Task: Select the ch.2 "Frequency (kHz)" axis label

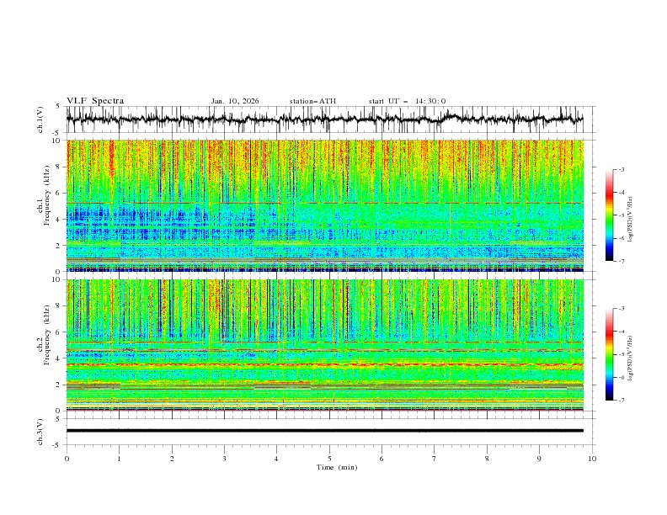Action: [47, 335]
